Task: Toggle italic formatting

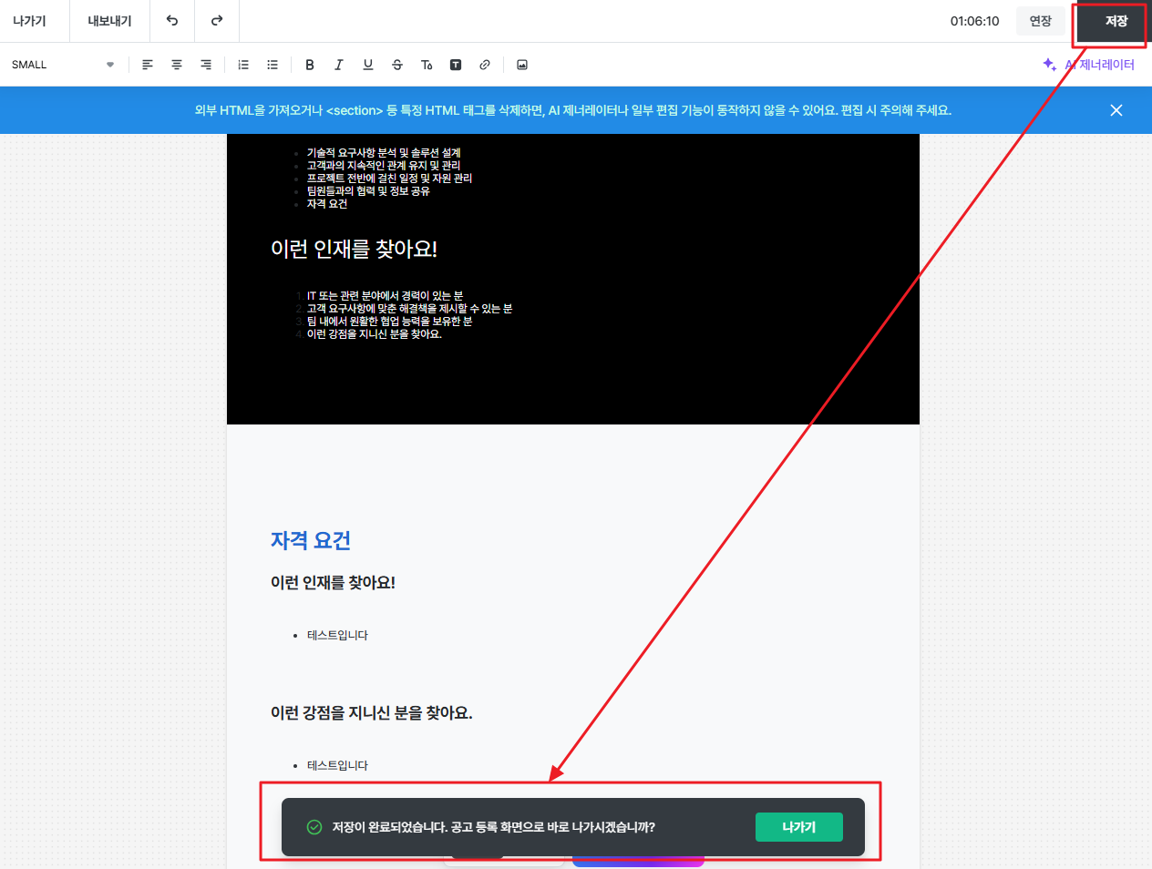Action: [x=339, y=65]
